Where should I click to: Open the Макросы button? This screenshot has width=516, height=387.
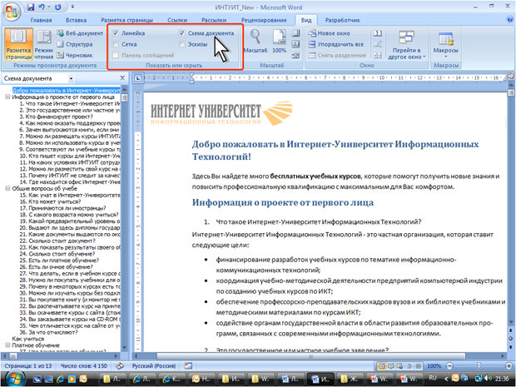click(x=446, y=44)
